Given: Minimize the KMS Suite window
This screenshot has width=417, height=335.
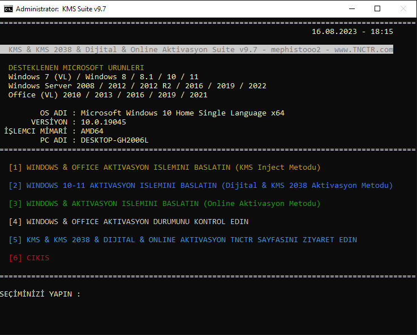Looking at the screenshot, I should point(351,8).
